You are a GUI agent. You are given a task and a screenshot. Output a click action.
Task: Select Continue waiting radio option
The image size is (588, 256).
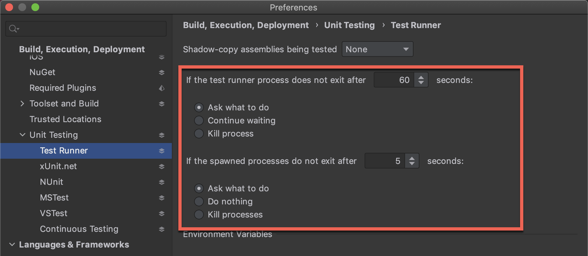[199, 120]
